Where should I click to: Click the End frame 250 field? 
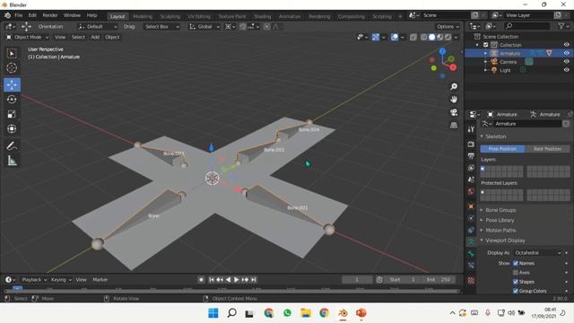438,279
